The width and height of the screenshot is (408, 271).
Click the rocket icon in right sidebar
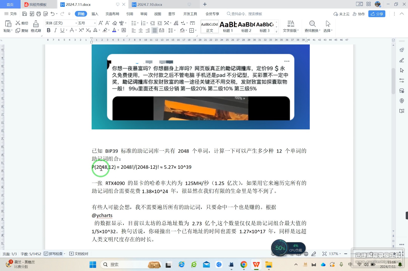(402, 50)
